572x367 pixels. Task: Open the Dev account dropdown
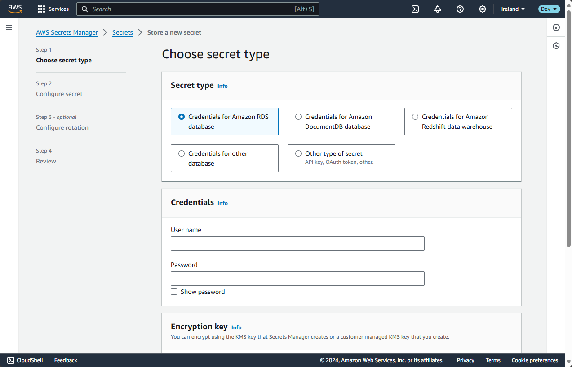[x=549, y=9]
